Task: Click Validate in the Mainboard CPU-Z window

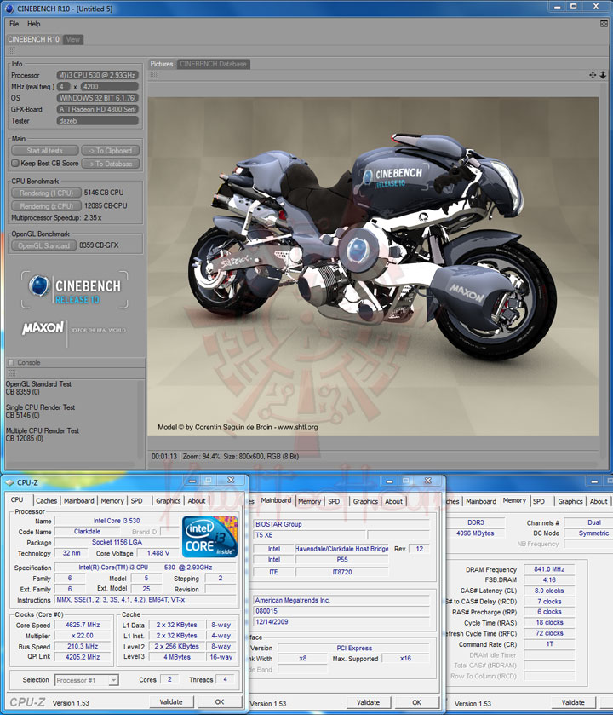Action: (368, 702)
